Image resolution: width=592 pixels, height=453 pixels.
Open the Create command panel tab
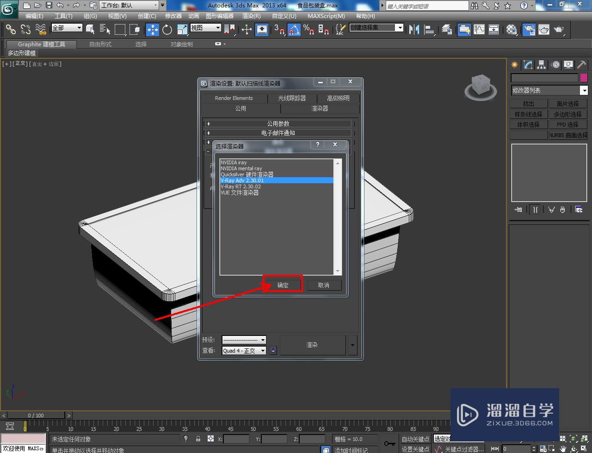(x=515, y=65)
